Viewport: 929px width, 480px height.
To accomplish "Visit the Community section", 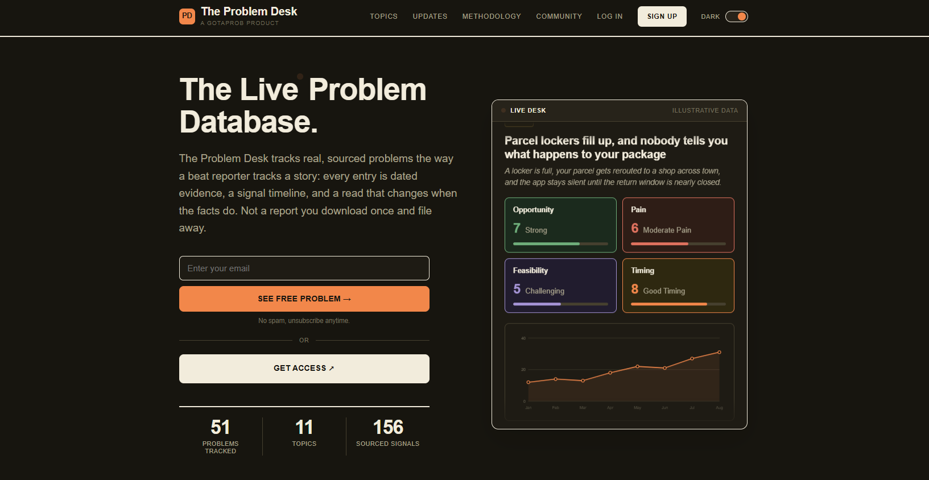I will (559, 16).
